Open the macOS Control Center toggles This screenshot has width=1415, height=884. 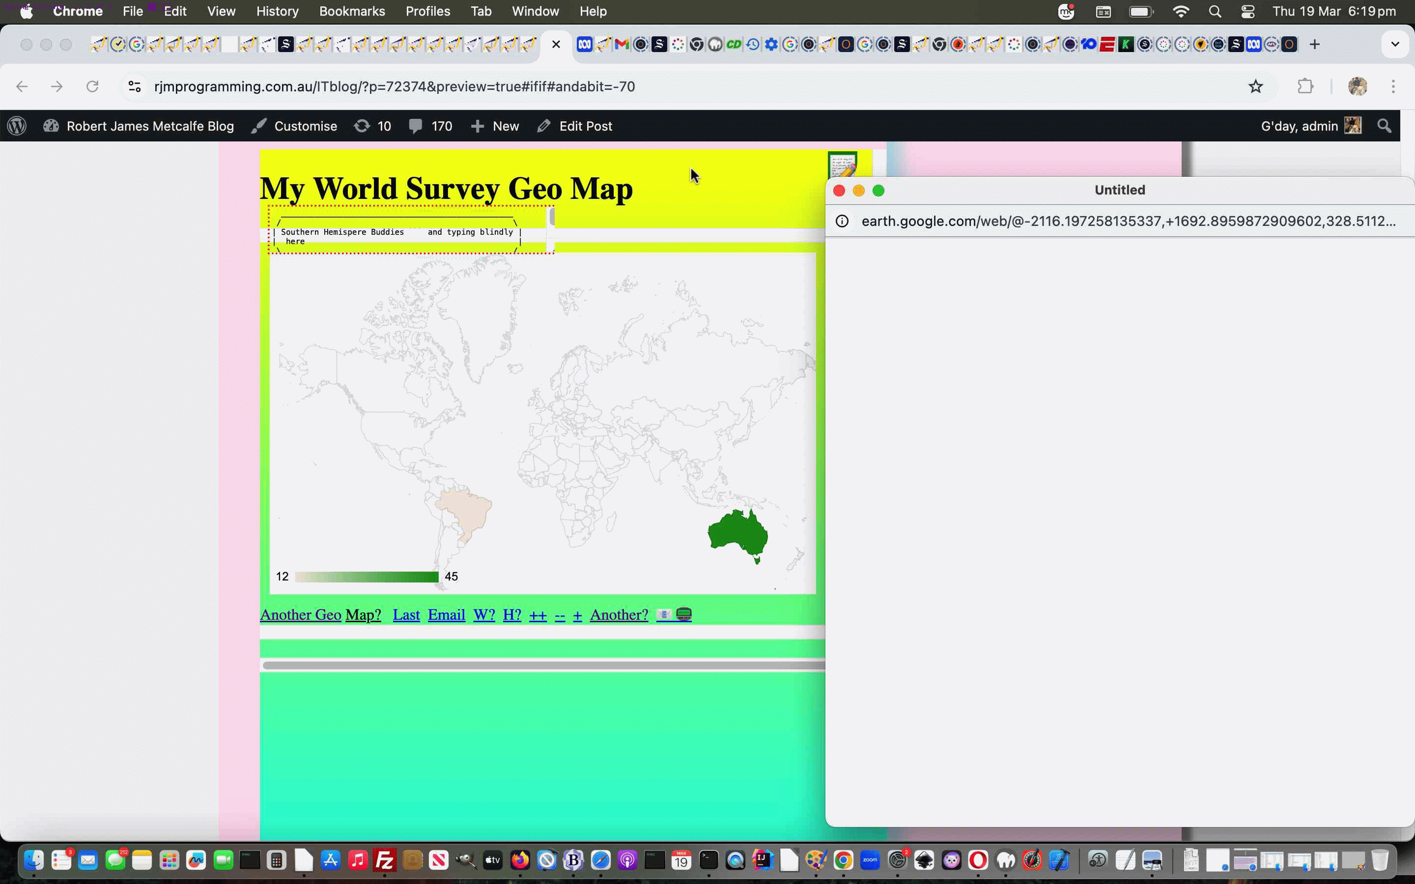coord(1248,11)
